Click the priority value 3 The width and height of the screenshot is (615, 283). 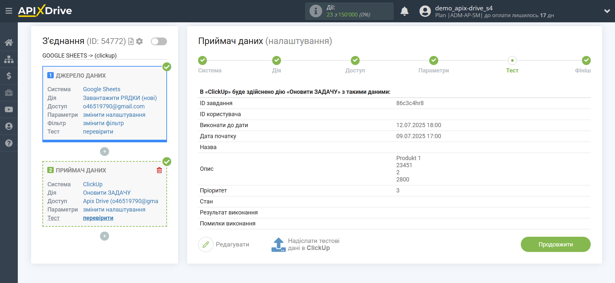click(x=398, y=190)
